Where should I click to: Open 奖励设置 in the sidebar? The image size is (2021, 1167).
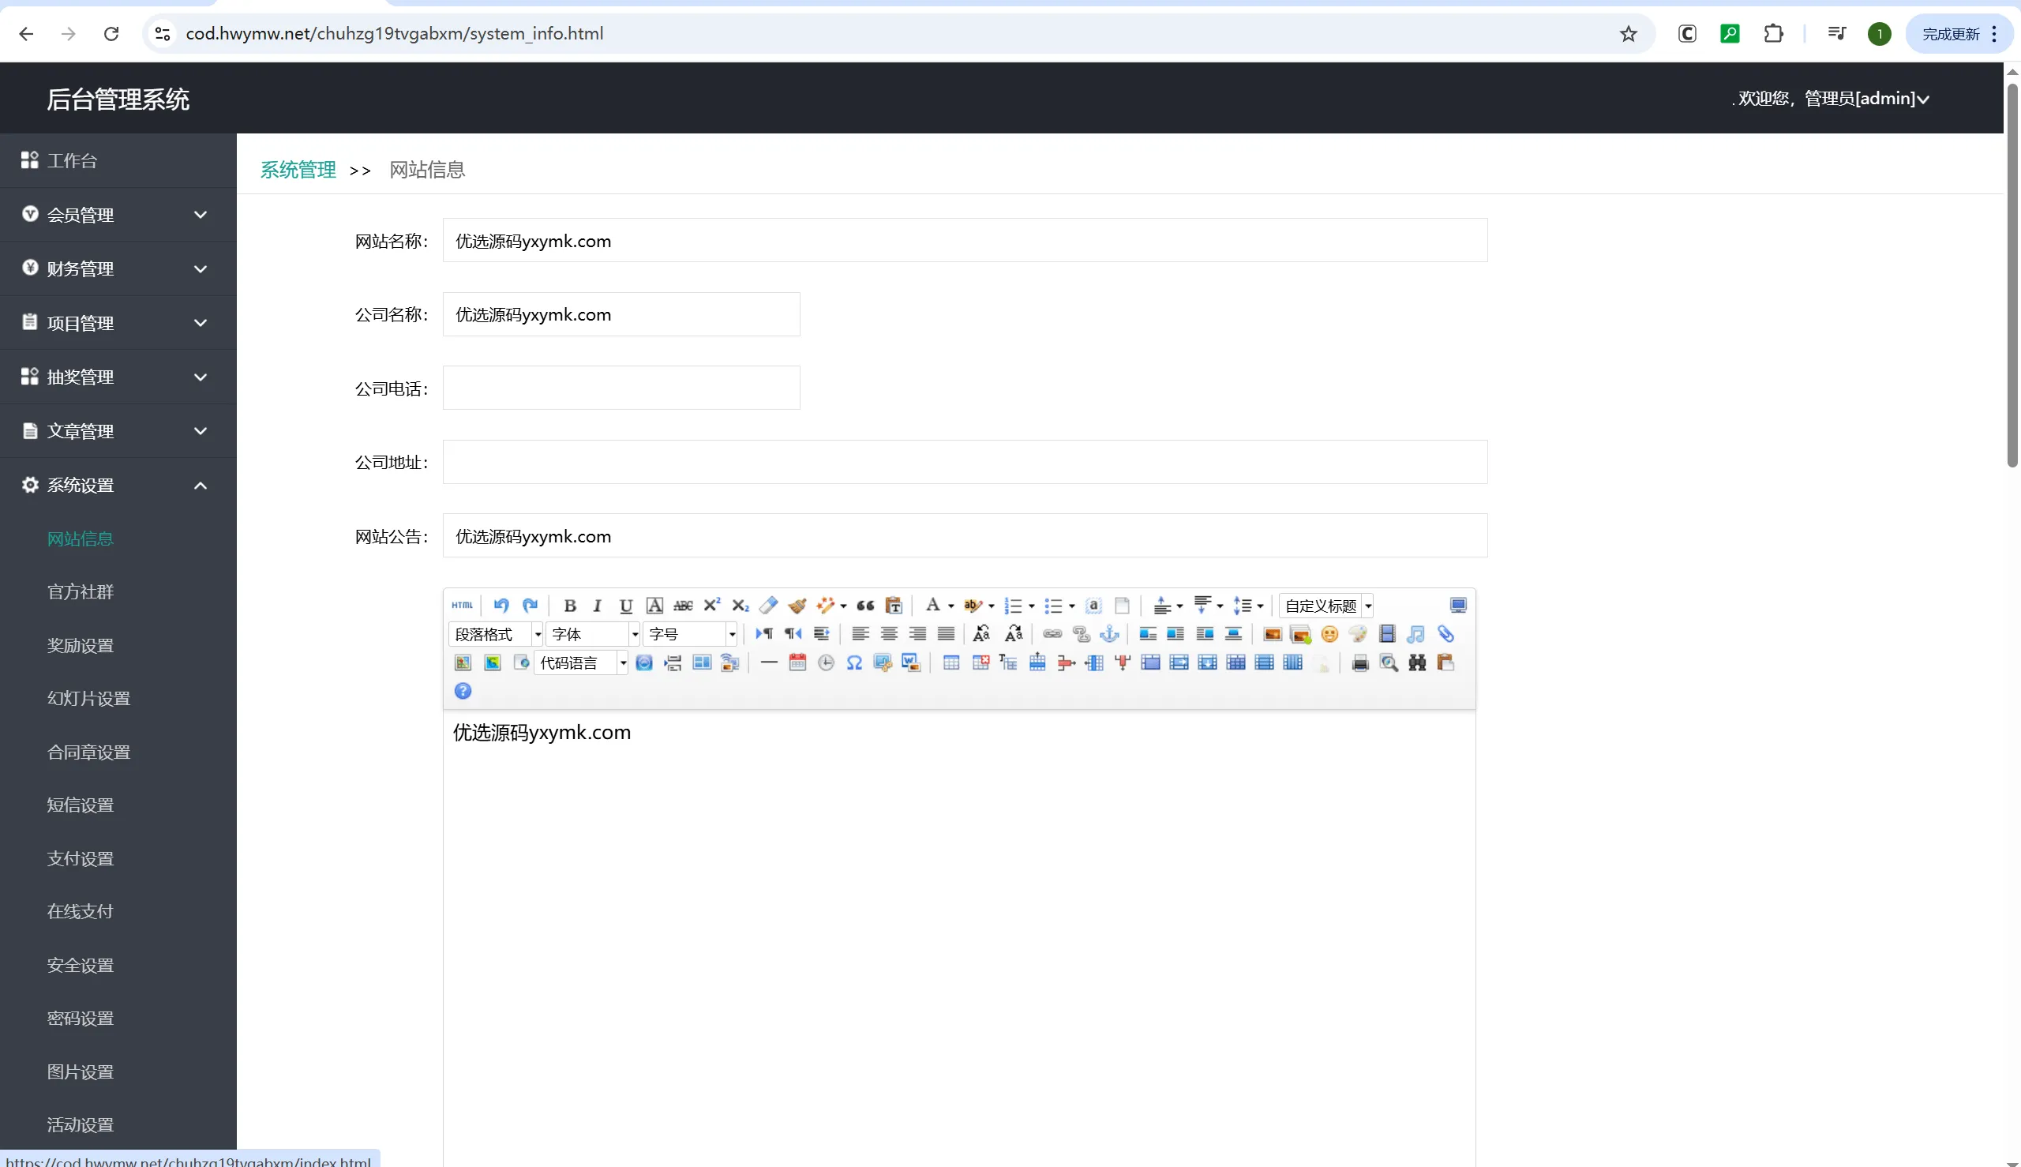[x=81, y=645]
